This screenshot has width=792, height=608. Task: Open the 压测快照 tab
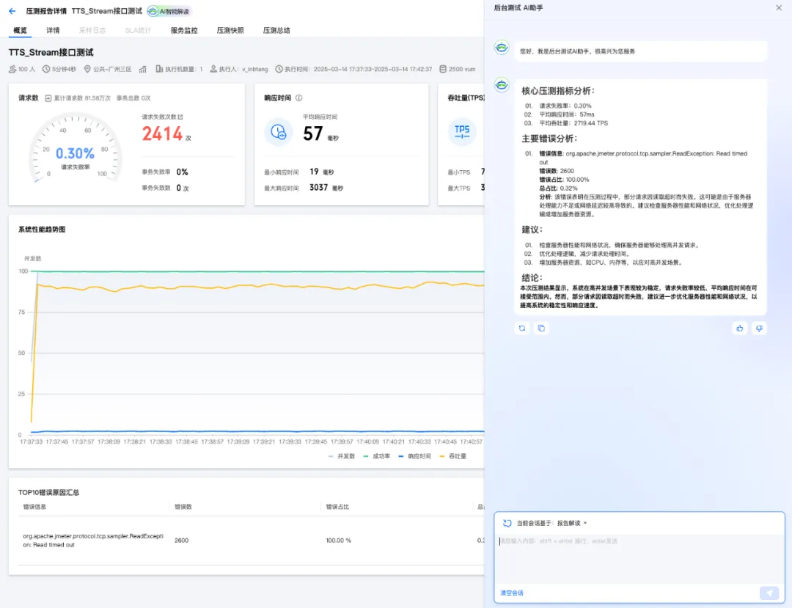coord(230,30)
